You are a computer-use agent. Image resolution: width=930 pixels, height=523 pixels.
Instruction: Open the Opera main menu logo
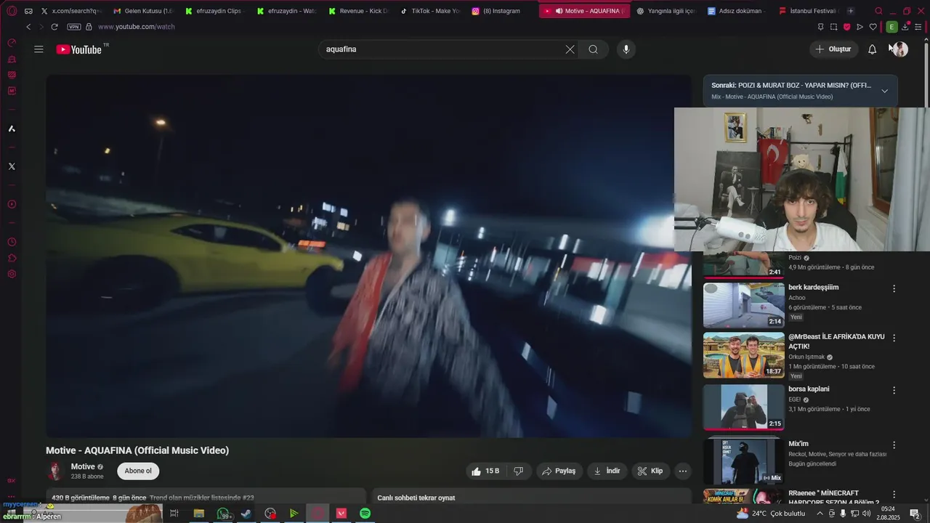tap(12, 11)
